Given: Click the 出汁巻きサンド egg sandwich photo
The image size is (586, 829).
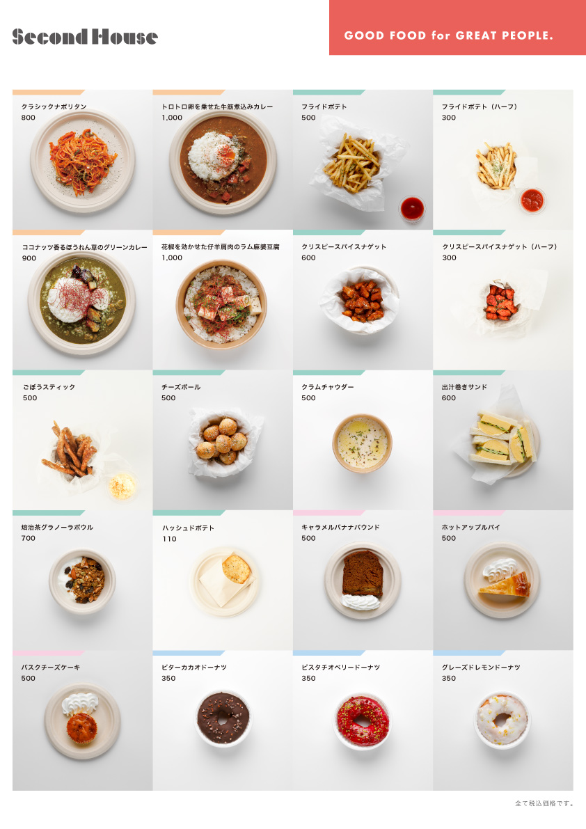Looking at the screenshot, I should (503, 440).
